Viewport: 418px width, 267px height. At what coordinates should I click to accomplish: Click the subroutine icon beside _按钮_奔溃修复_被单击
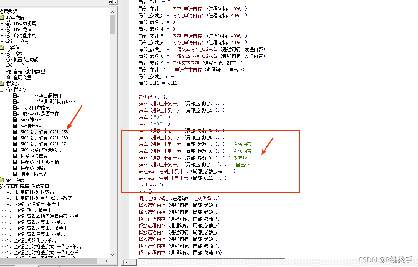9,204
